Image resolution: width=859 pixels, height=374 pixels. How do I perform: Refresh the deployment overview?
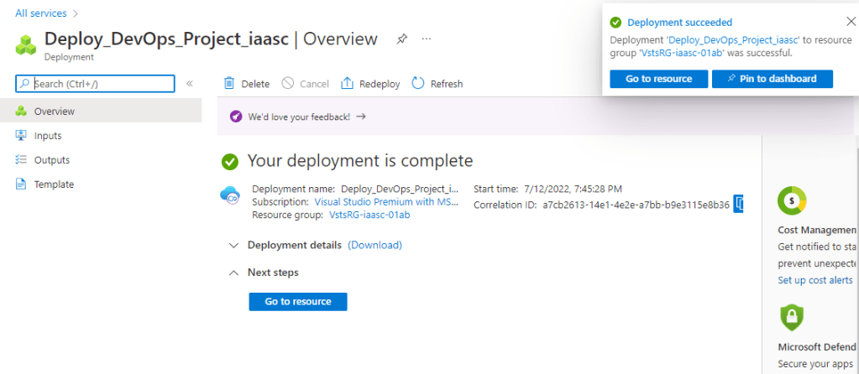coord(437,84)
